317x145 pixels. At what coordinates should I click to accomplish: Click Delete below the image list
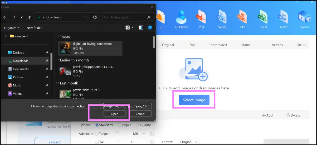[293, 115]
